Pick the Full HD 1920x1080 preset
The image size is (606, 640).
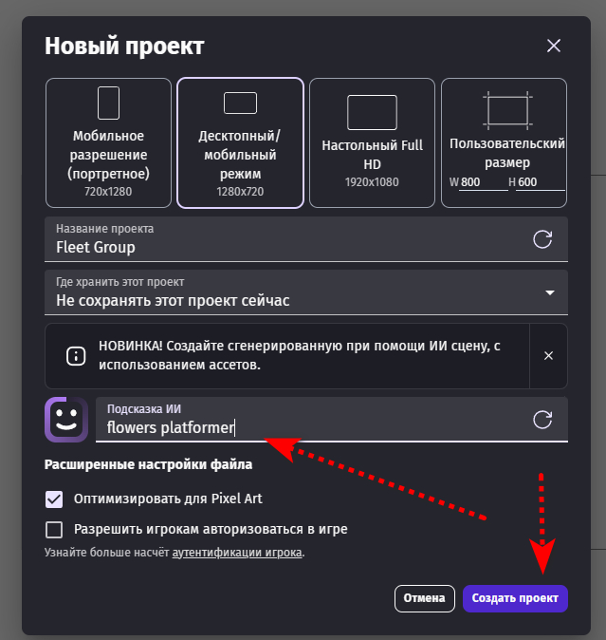(372, 142)
